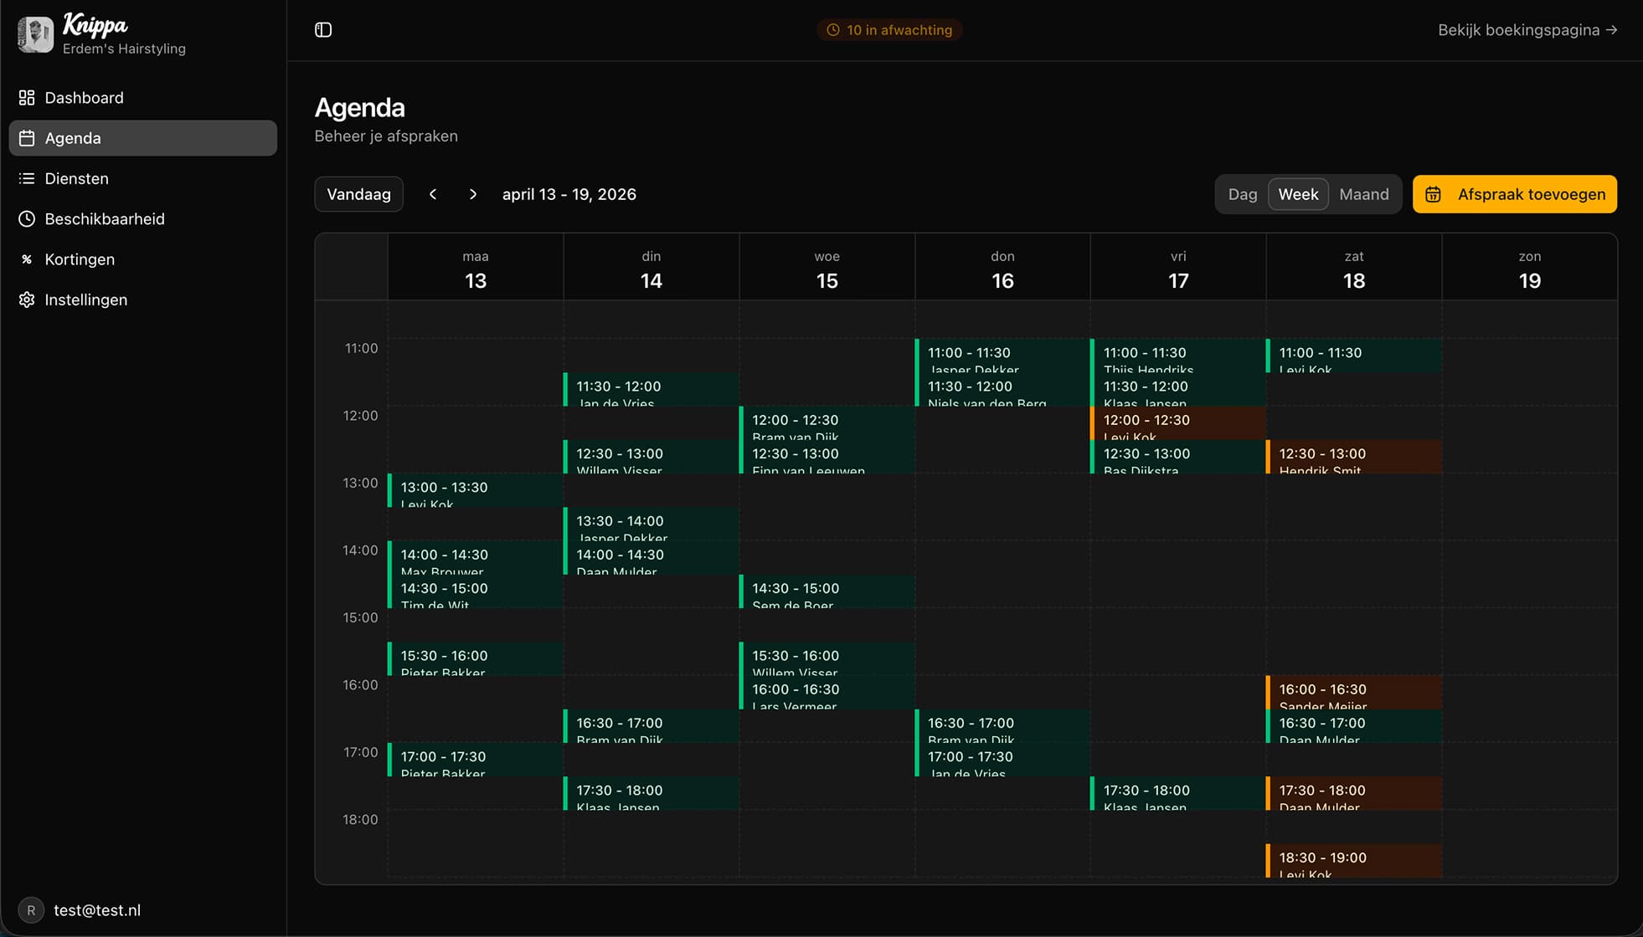Click Afspraak toevoegen button
This screenshot has height=937, width=1643.
(x=1514, y=194)
